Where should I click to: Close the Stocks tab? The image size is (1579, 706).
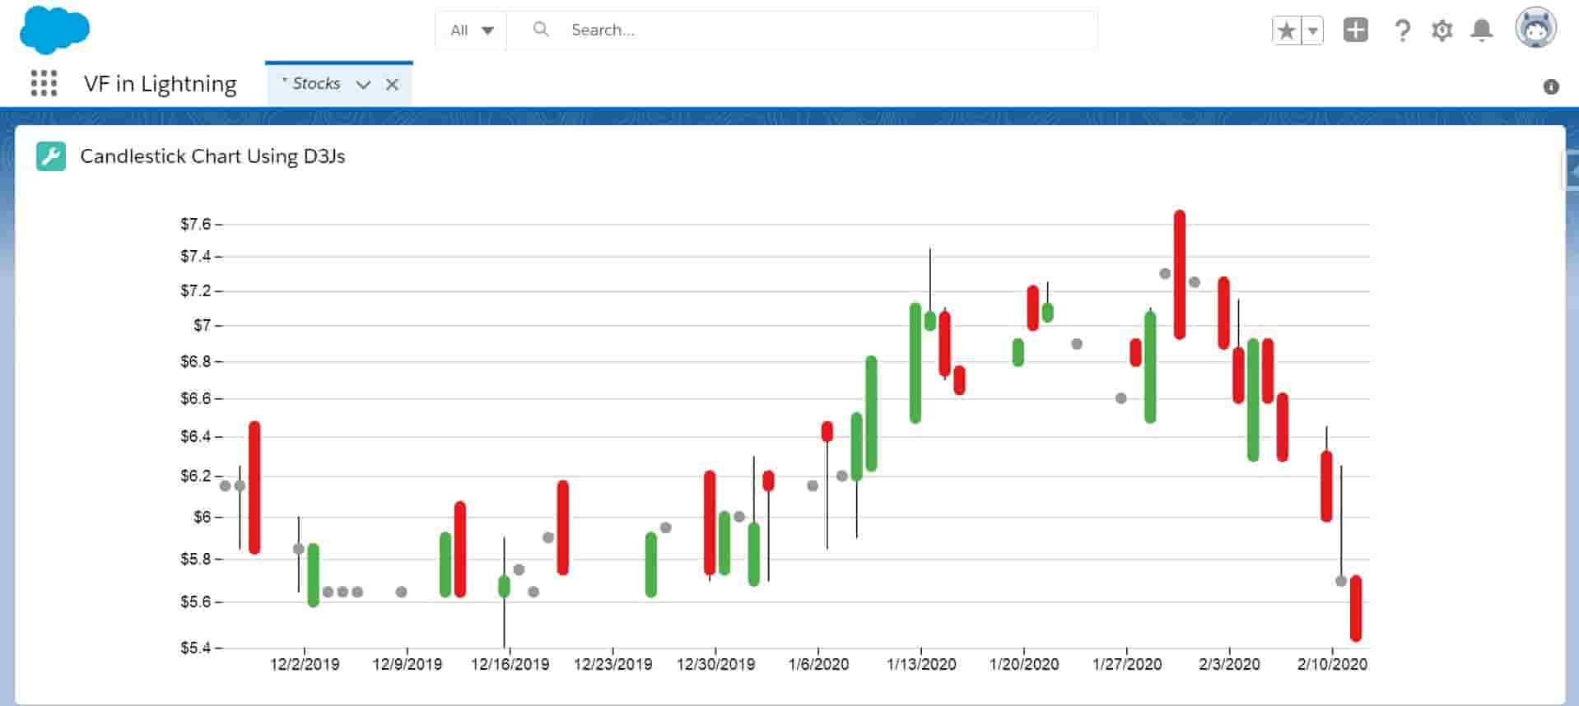click(392, 85)
